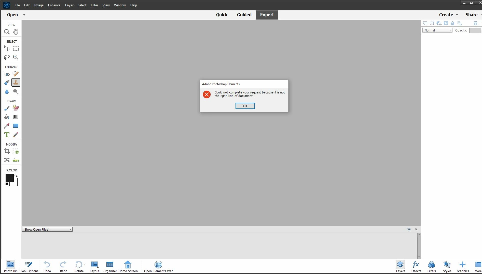The image size is (482, 274).
Task: Select the Spot Healing Brush tool
Action: point(16,74)
